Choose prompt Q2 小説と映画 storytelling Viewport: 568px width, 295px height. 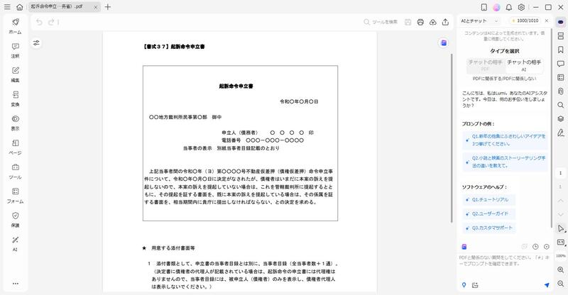[x=505, y=162]
